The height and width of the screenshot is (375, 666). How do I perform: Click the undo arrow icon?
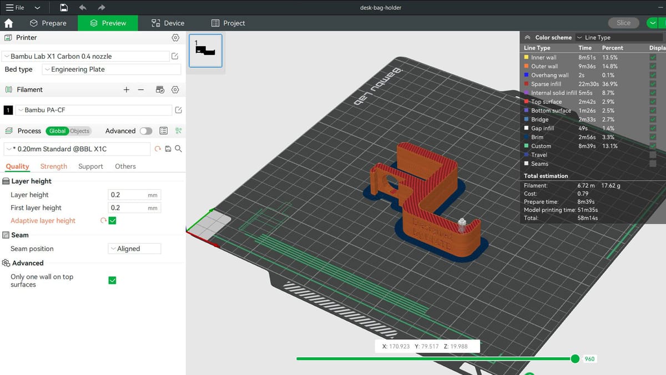pyautogui.click(x=83, y=8)
